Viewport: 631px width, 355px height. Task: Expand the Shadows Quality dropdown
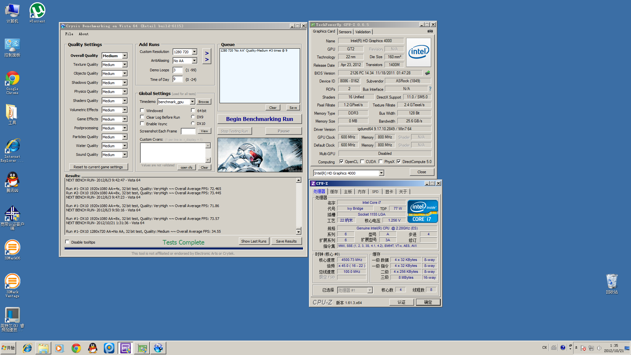coord(125,83)
